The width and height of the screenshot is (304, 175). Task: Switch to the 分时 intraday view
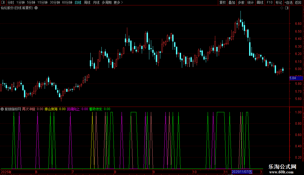coord(11,2)
